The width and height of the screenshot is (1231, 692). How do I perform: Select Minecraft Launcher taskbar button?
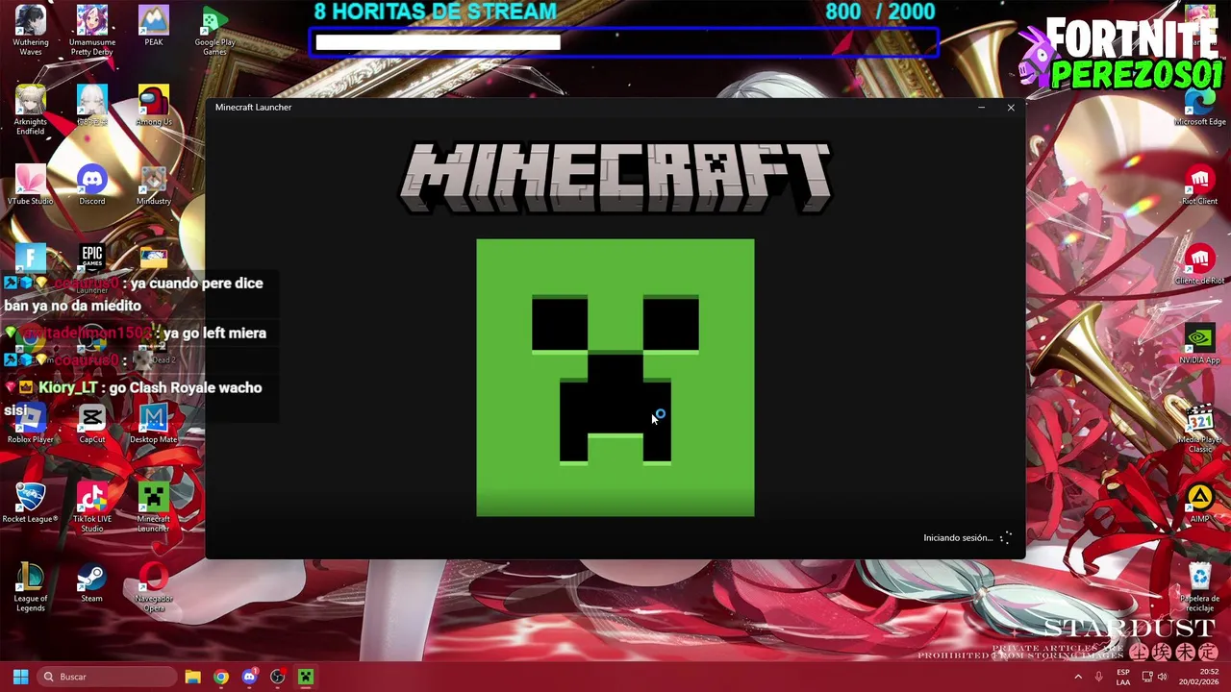pos(306,677)
